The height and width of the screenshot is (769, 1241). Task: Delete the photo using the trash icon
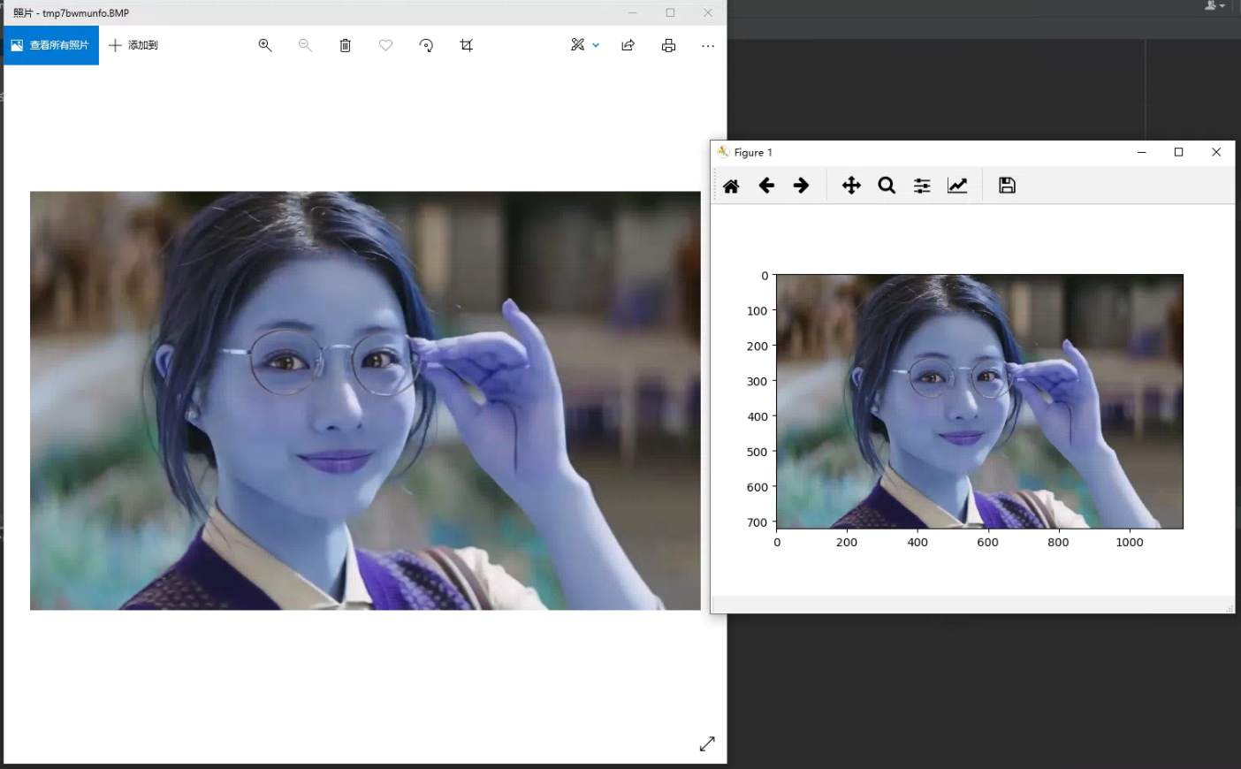[346, 45]
